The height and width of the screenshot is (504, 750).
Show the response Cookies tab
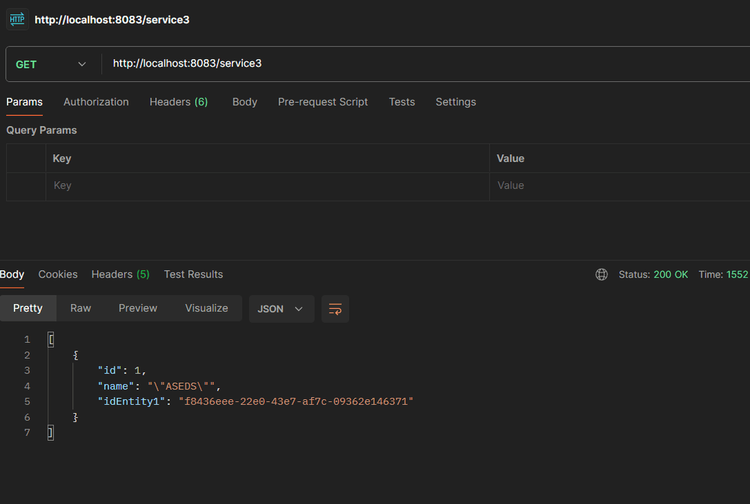point(58,274)
